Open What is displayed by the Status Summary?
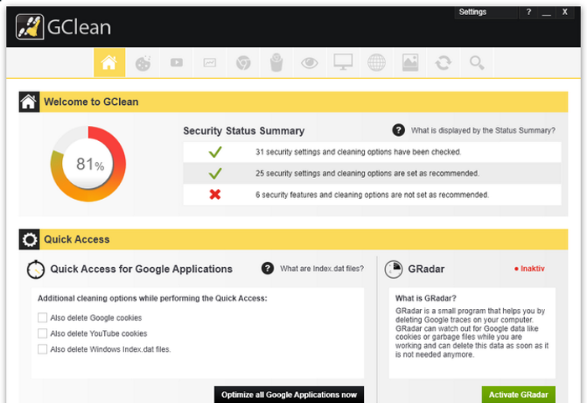The height and width of the screenshot is (403, 587). [483, 130]
